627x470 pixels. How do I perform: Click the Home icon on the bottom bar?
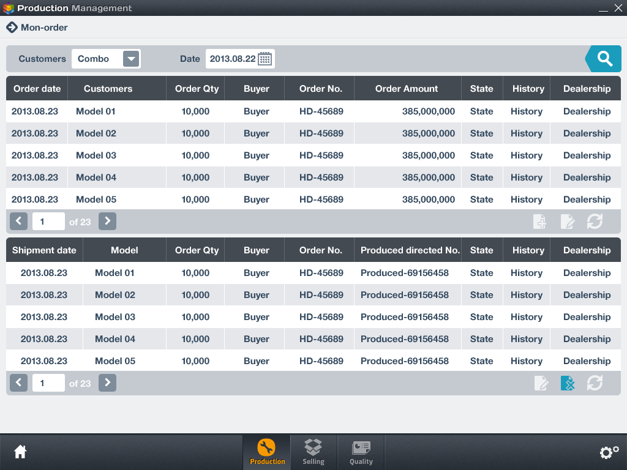pyautogui.click(x=20, y=452)
